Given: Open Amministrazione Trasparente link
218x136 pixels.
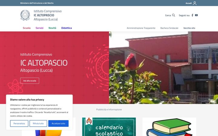Looking at the screenshot, I should tap(141, 28).
